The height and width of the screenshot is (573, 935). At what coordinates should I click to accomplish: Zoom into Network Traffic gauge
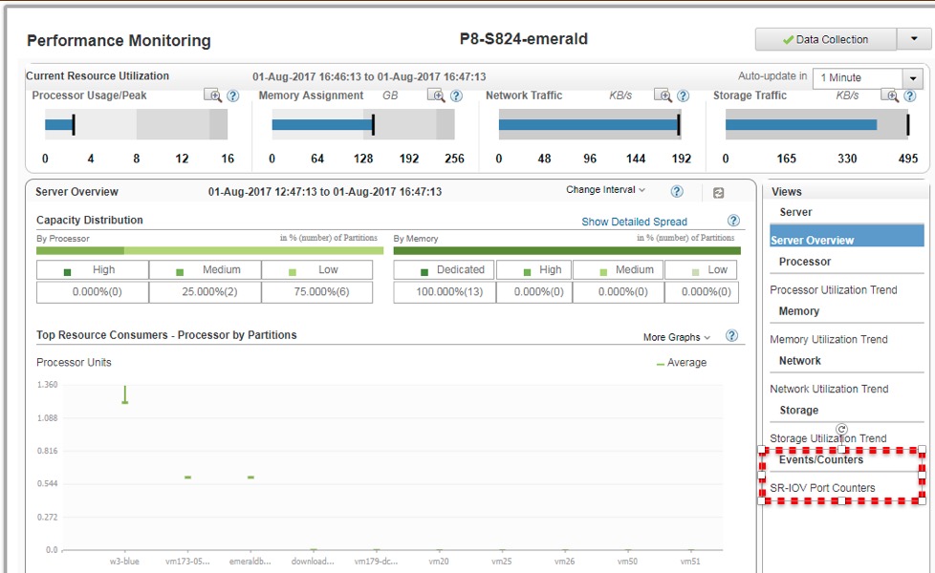pos(663,95)
